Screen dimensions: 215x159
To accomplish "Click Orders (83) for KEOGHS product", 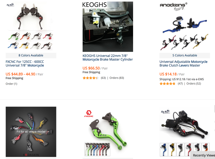I will (x=117, y=78).
